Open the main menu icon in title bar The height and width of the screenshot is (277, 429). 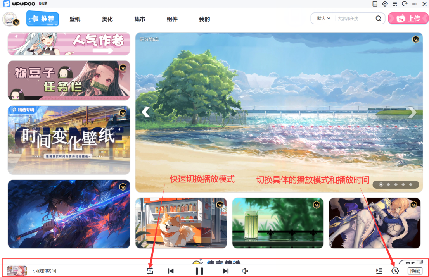(395, 4)
